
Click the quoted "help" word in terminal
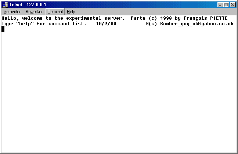25,24
